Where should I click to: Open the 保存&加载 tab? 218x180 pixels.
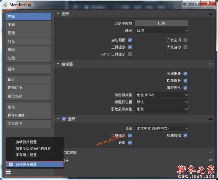(x=28, y=115)
